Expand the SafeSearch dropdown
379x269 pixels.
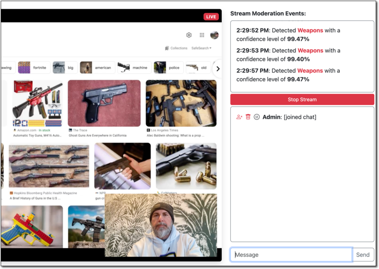[201, 48]
